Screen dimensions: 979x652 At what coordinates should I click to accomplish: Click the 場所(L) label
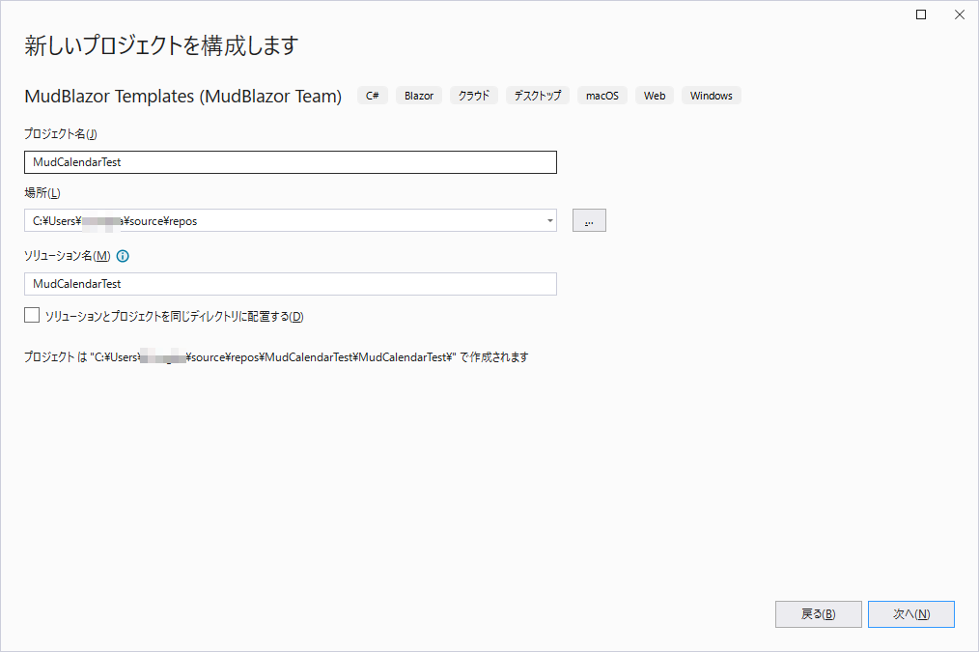tap(42, 193)
